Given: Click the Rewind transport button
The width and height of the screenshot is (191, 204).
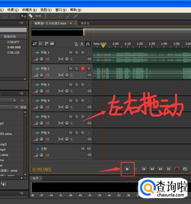Looking at the screenshot, I should point(152,169).
